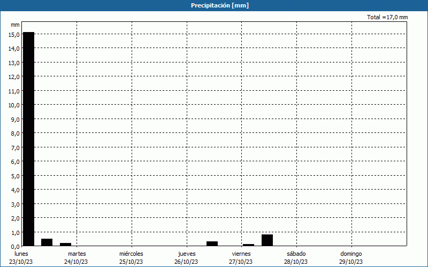Image resolution: width=428 pixels, height=267 pixels.
Task: Click the 'miércoles' axis label
Action: tap(131, 254)
